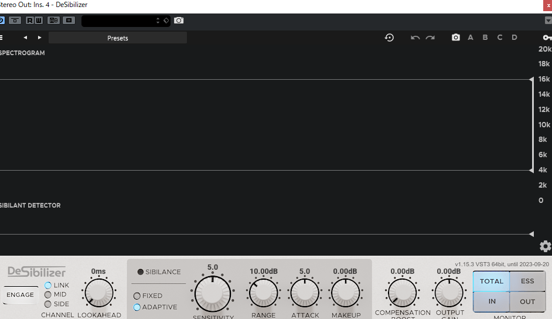Go to next preset with right arrow
This screenshot has width=552, height=319.
[39, 38]
